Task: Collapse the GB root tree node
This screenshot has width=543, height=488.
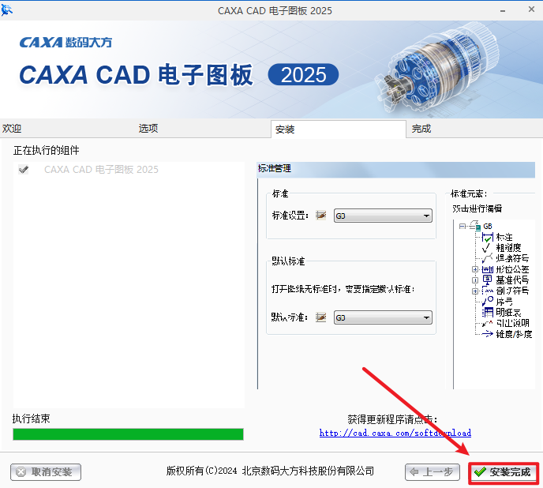Action: (x=462, y=227)
